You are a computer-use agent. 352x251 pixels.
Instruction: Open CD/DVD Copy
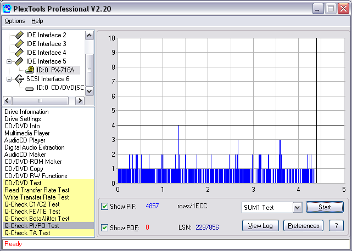[x=24, y=169]
